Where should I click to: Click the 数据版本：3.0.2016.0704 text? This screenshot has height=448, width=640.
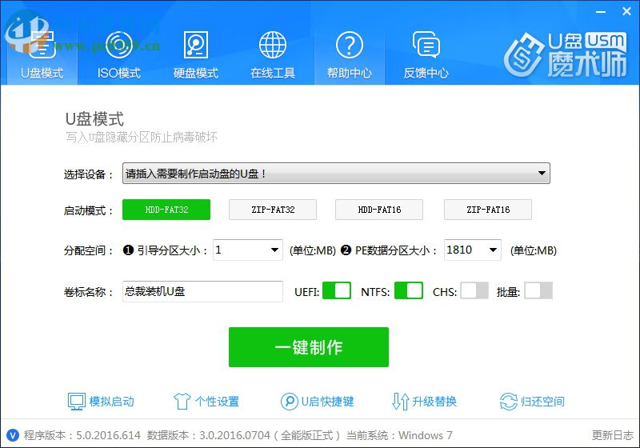coord(208,435)
